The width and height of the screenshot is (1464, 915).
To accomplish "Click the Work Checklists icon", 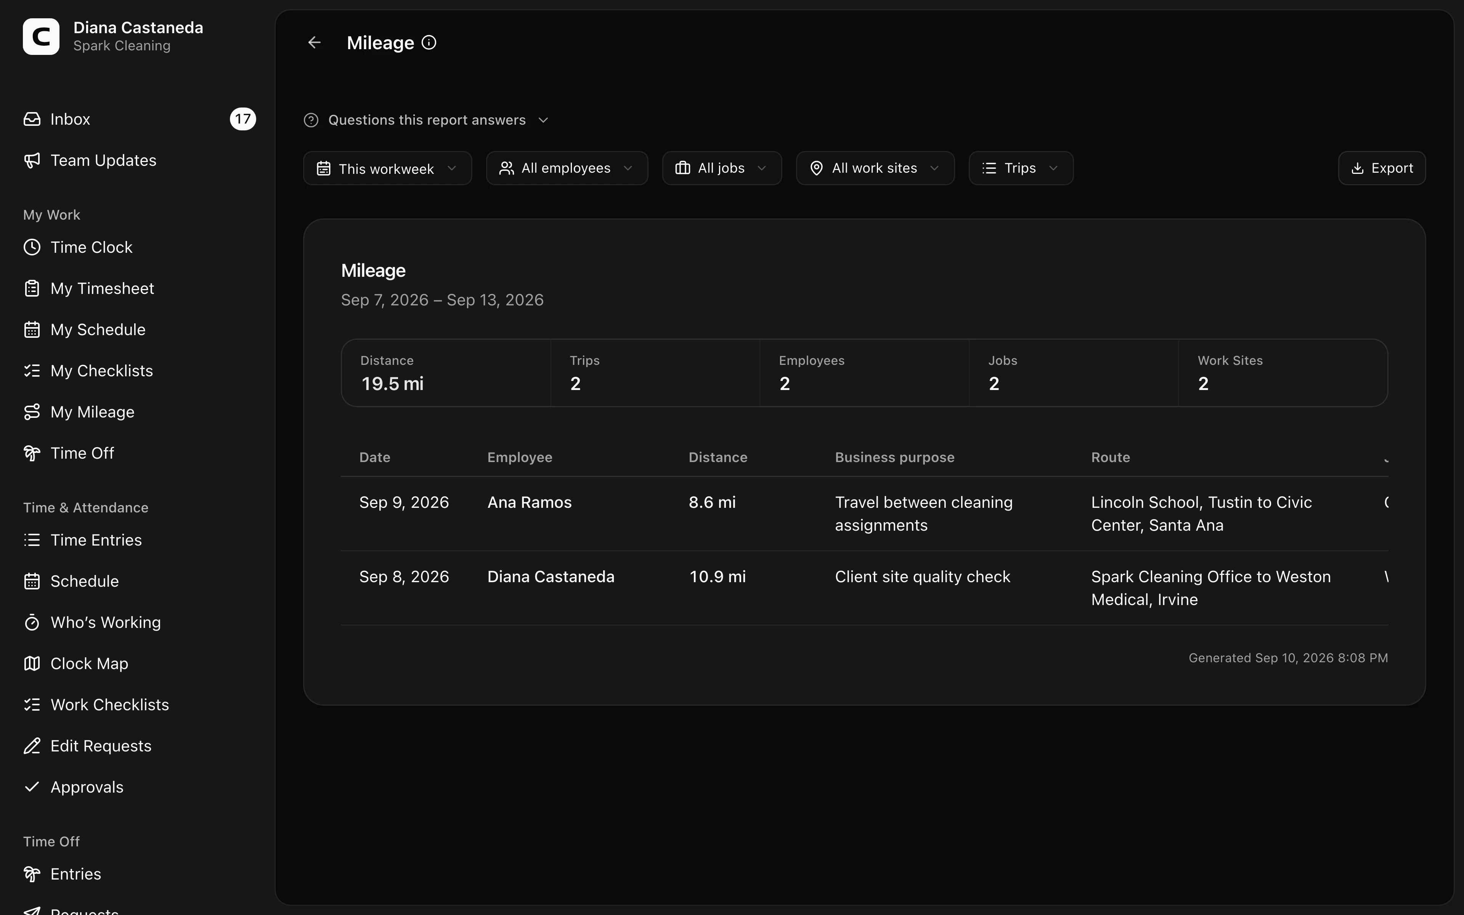I will pyautogui.click(x=32, y=705).
